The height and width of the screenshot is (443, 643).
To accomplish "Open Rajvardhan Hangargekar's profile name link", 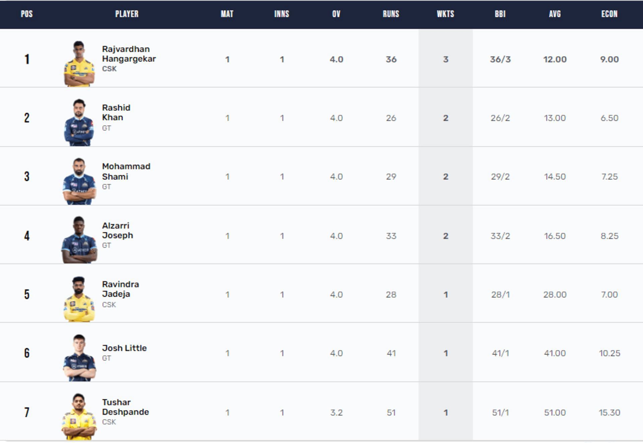I will pyautogui.click(x=129, y=54).
